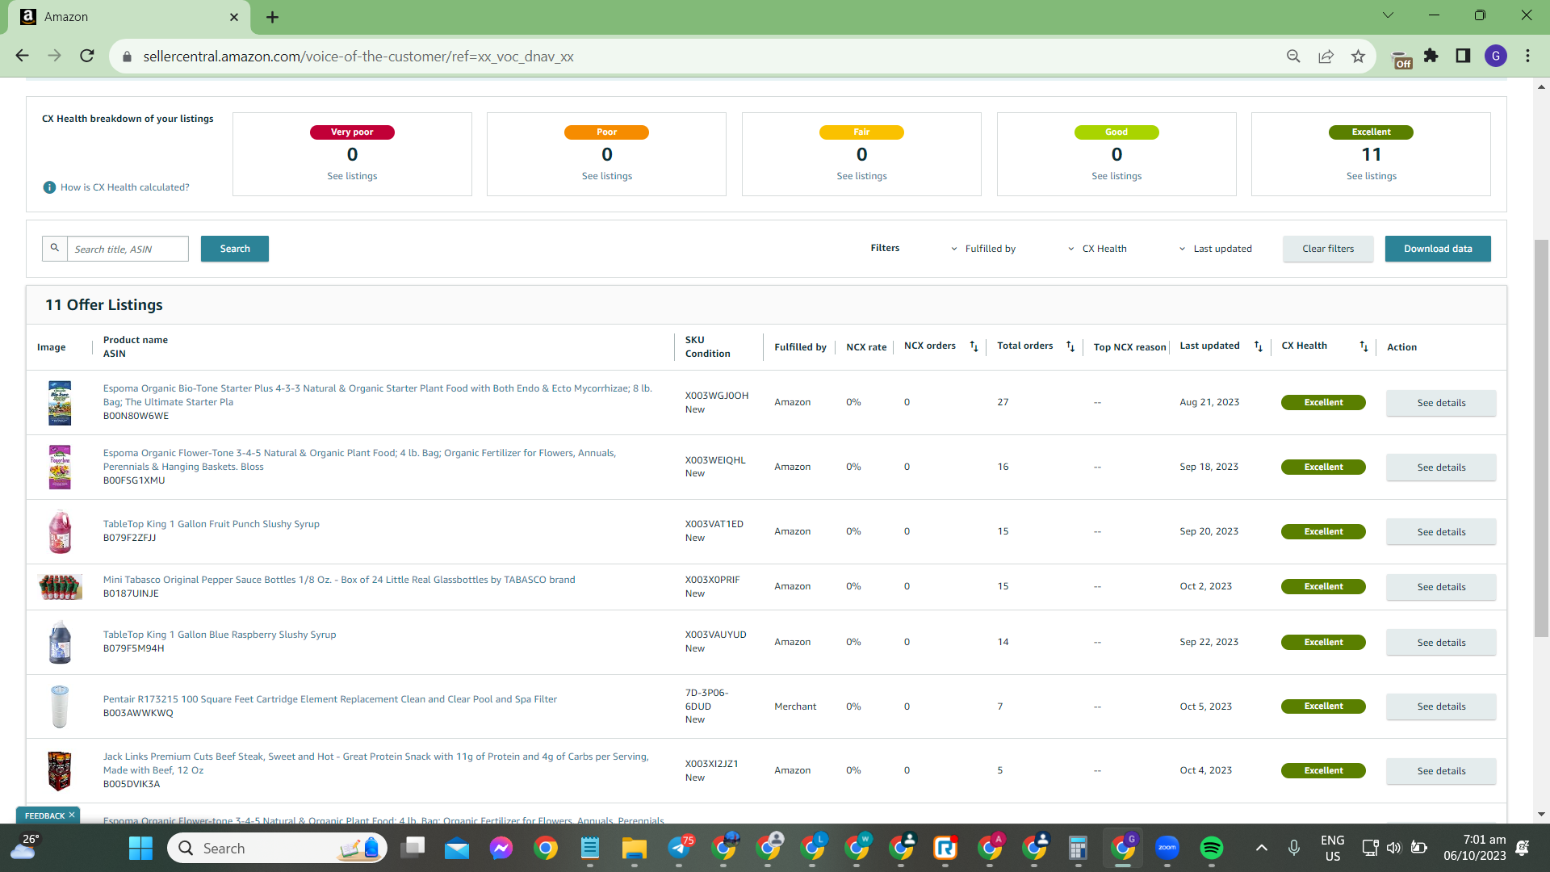The height and width of the screenshot is (872, 1550).
Task: Open File Explorer from the taskbar
Action: point(634,848)
